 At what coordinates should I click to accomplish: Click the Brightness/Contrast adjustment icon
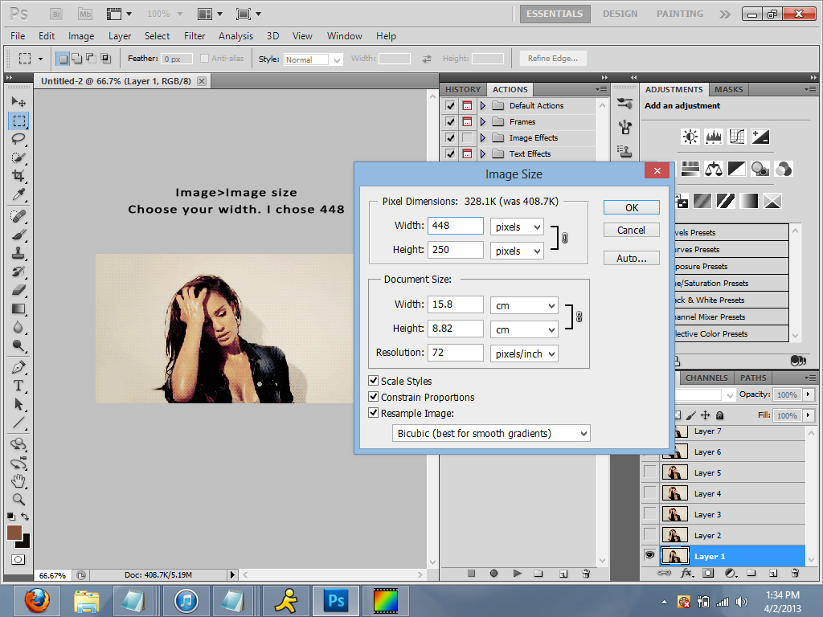pyautogui.click(x=690, y=137)
